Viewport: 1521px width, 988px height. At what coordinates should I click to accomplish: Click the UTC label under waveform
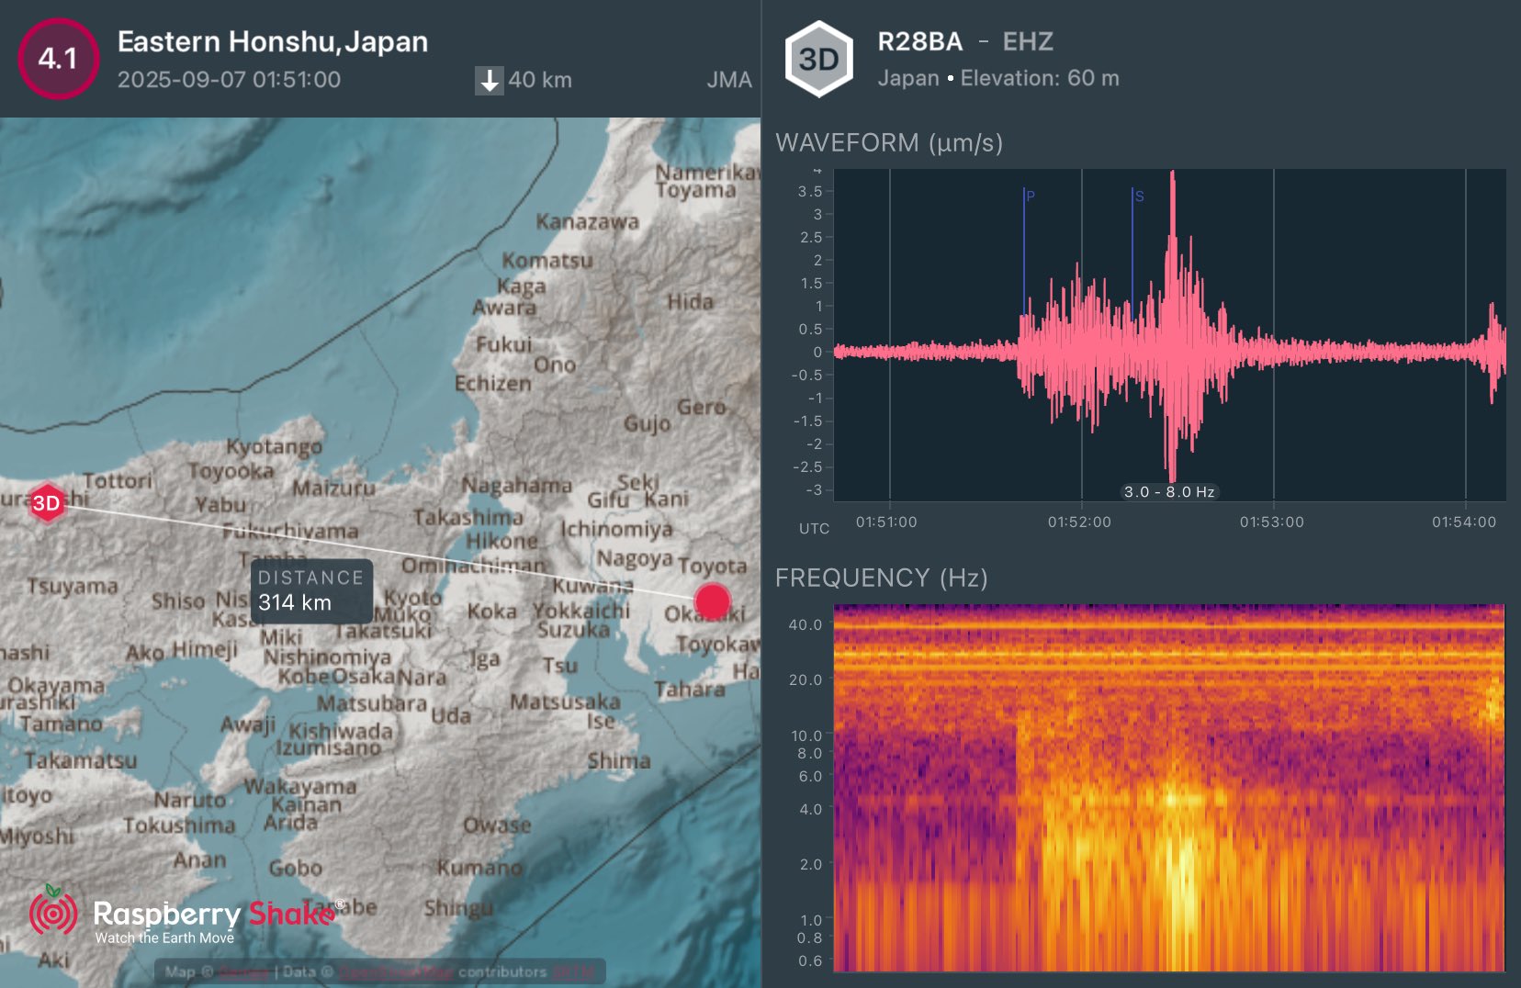coord(814,529)
